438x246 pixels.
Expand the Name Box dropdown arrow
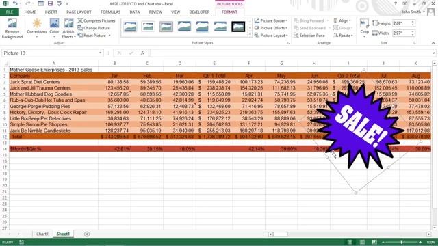pyautogui.click(x=101, y=53)
